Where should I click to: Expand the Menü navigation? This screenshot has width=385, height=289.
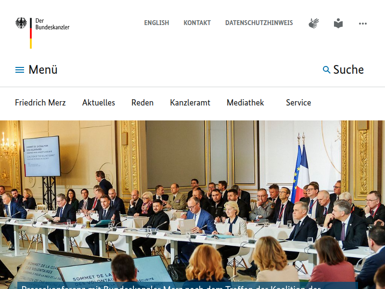37,69
